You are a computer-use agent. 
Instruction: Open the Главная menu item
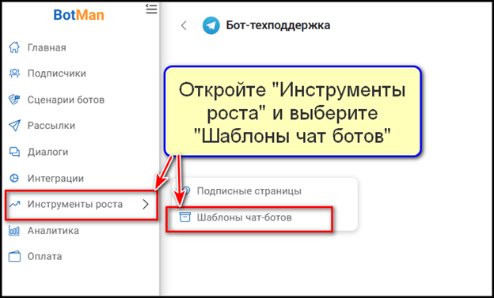point(47,47)
